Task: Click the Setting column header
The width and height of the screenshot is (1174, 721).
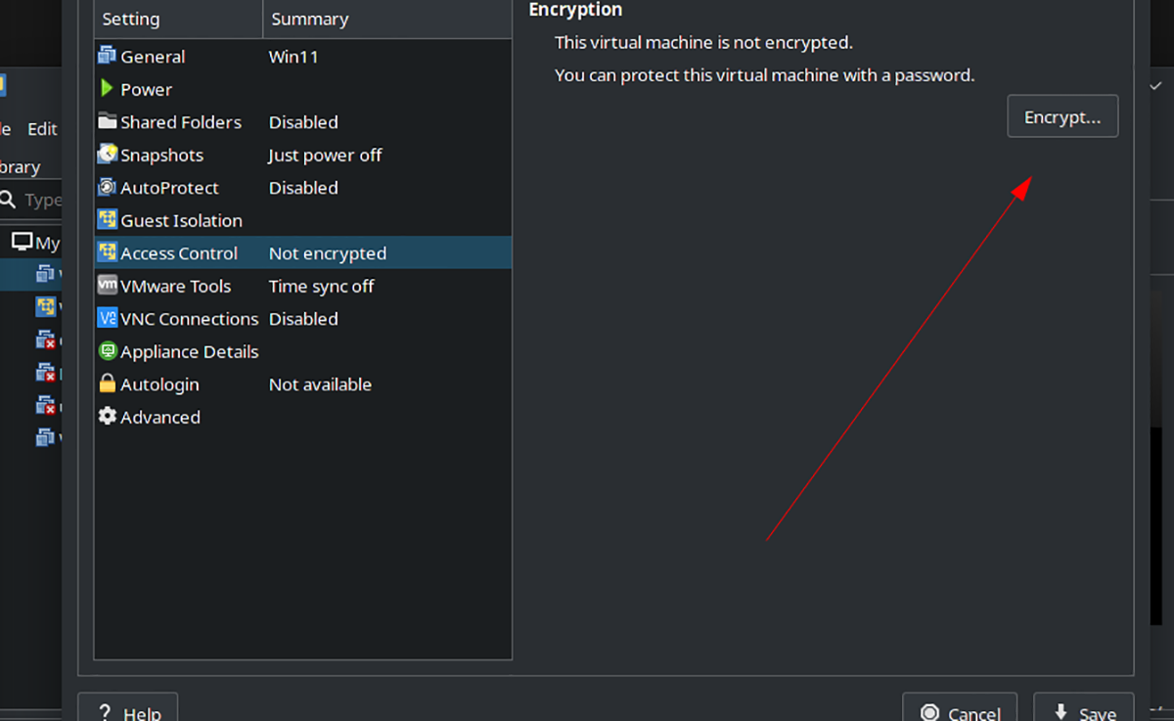Action: coord(179,19)
